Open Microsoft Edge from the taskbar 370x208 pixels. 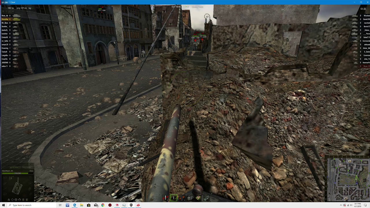tap(75, 205)
